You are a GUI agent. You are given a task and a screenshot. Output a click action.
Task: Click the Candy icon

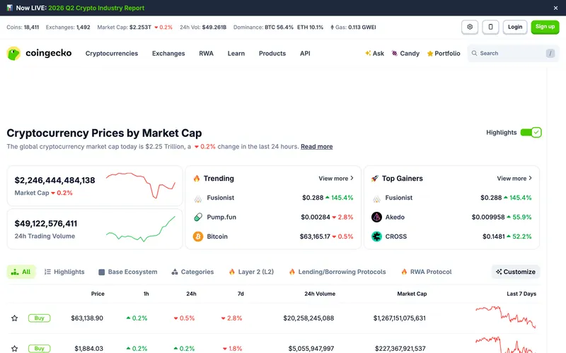(x=395, y=54)
